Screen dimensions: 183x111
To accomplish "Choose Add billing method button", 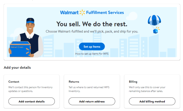I will click(152, 101).
